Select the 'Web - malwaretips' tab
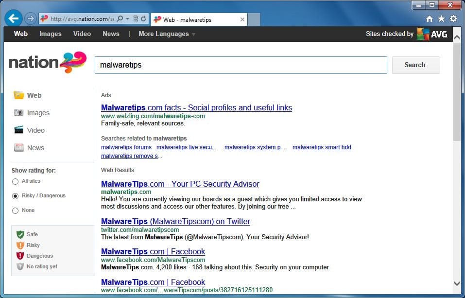This screenshot has height=298, width=465. pyautogui.click(x=199, y=19)
